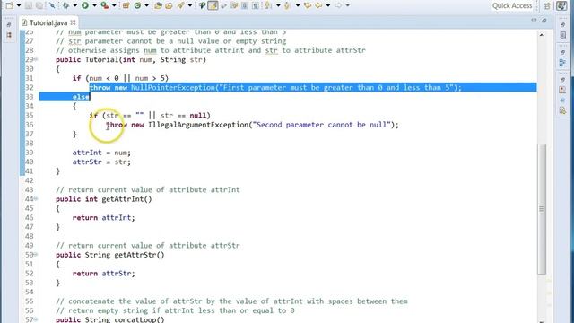
Task: Click the Quick Access search field
Action: pyautogui.click(x=512, y=5)
